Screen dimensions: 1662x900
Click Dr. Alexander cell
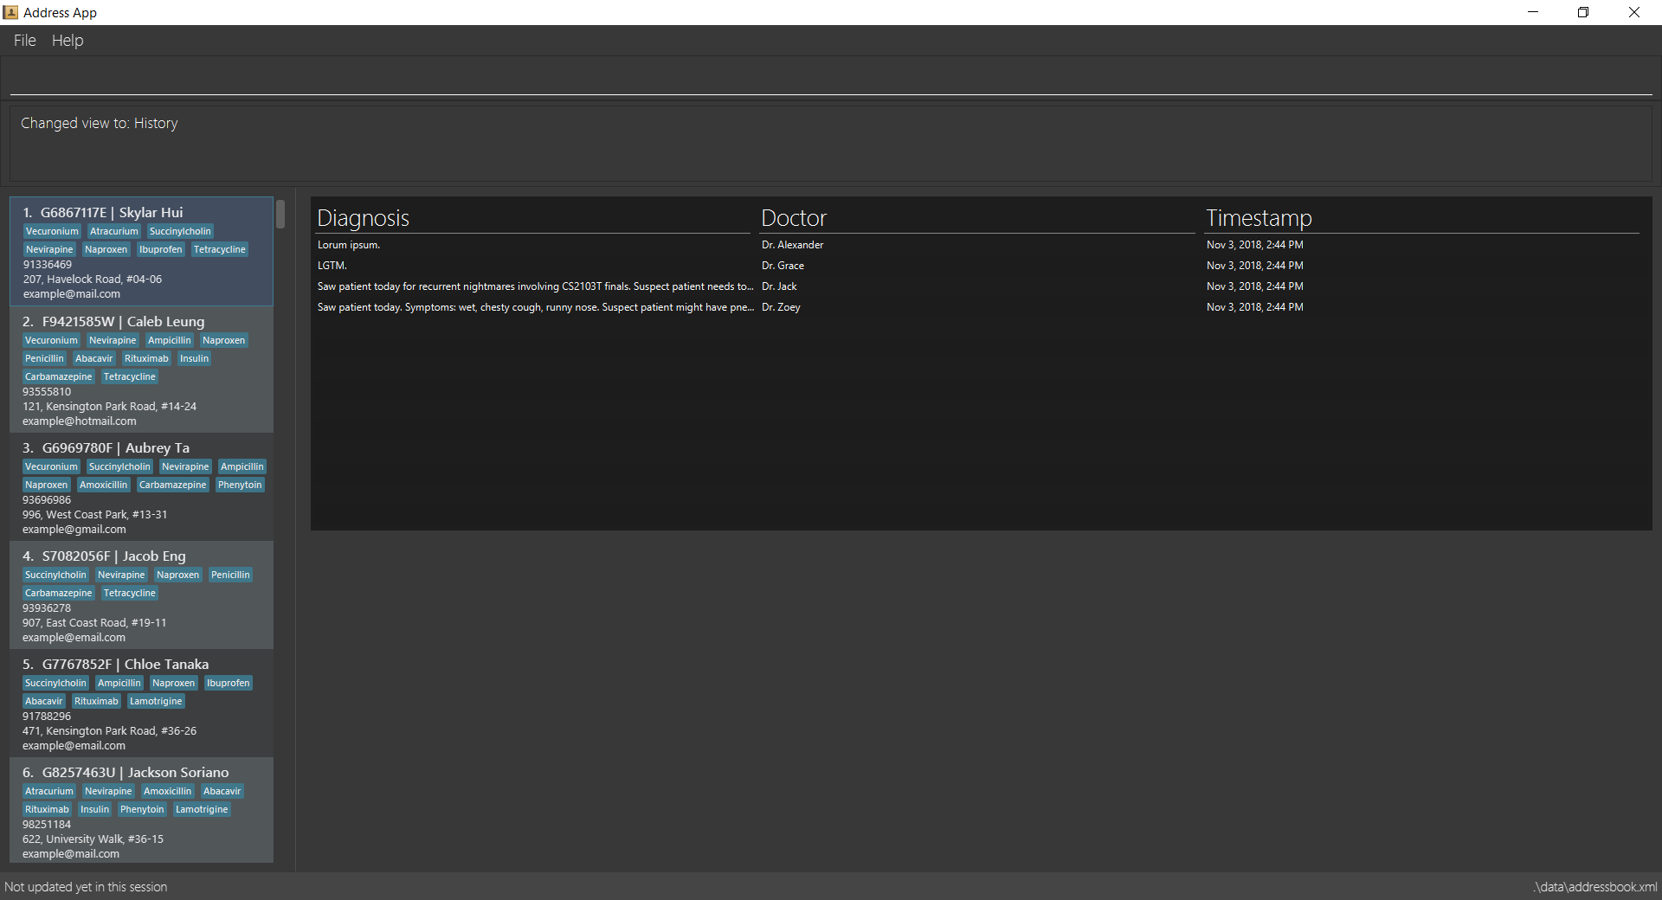792,245
